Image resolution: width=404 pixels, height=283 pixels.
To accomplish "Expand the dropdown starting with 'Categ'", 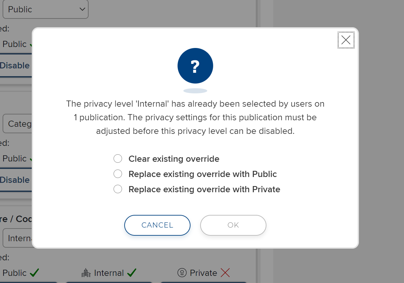I will pos(18,124).
